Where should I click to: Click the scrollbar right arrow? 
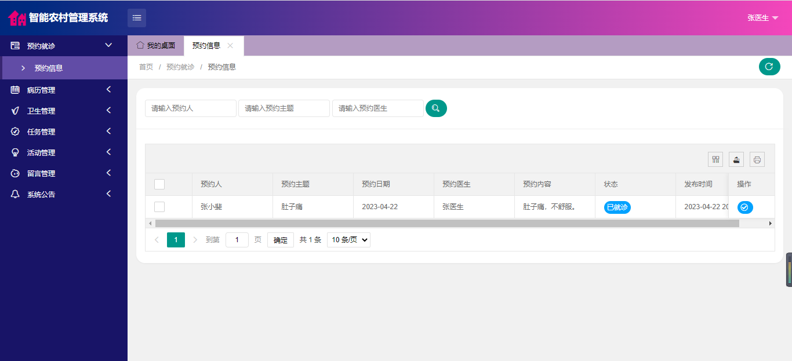(x=771, y=223)
